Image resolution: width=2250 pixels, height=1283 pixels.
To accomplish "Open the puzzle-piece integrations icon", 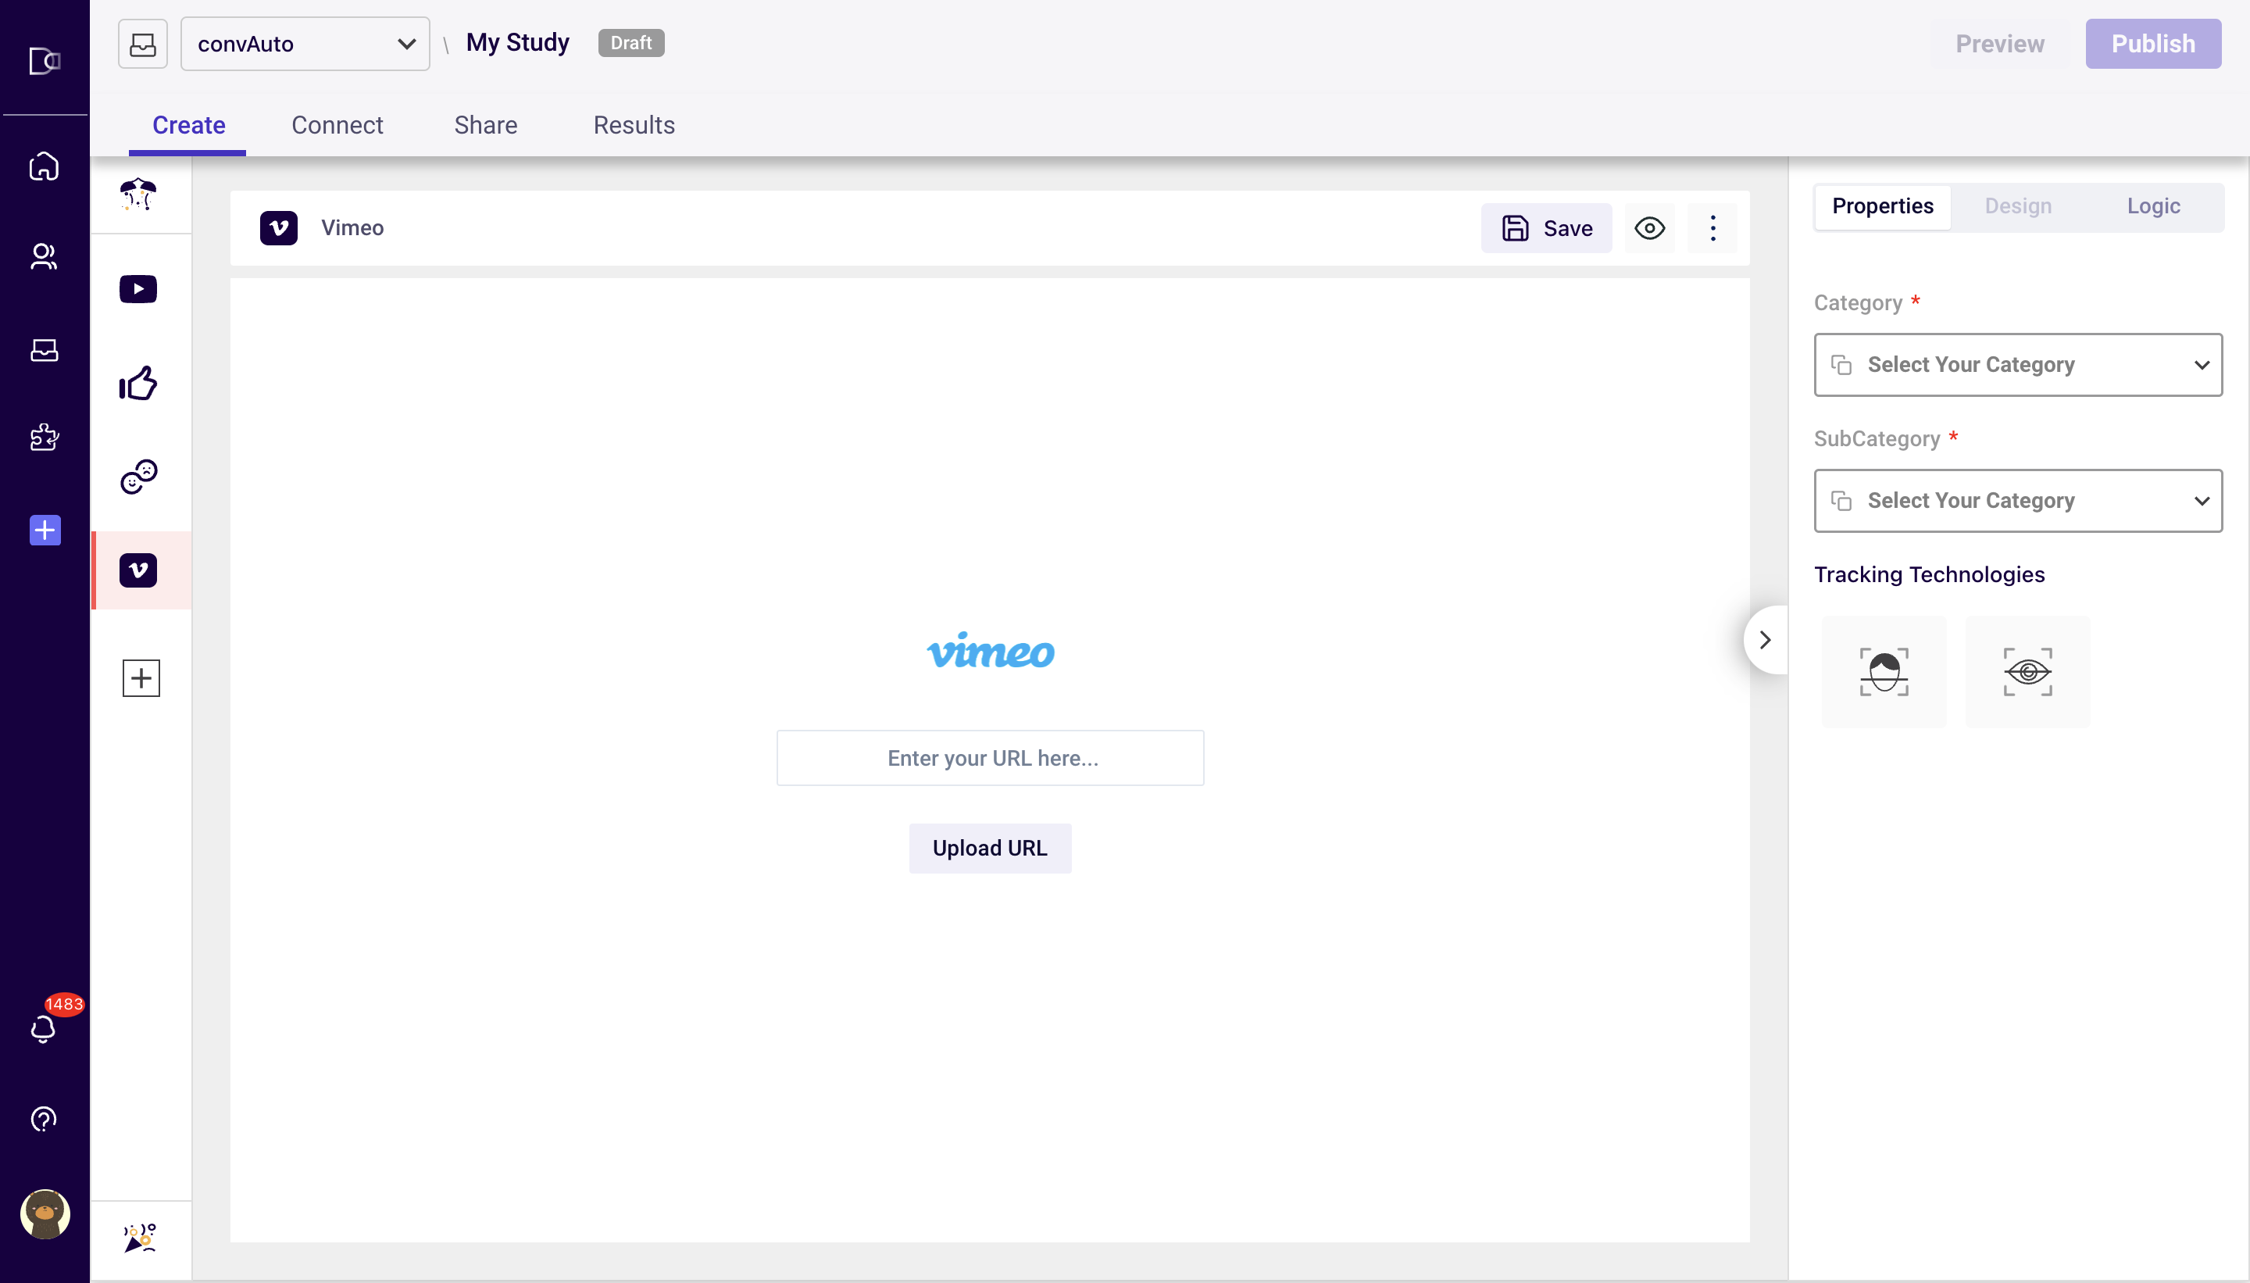I will (x=44, y=437).
